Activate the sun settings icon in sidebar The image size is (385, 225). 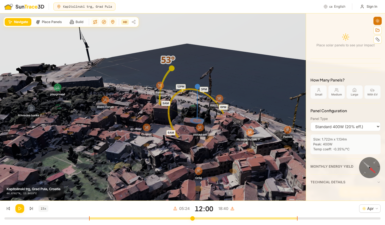click(x=377, y=21)
